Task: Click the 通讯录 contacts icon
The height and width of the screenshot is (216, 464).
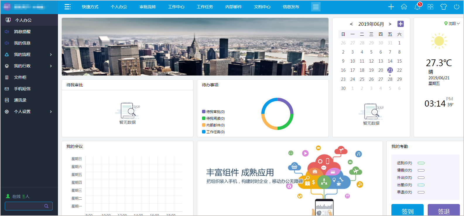Action: tap(7, 100)
